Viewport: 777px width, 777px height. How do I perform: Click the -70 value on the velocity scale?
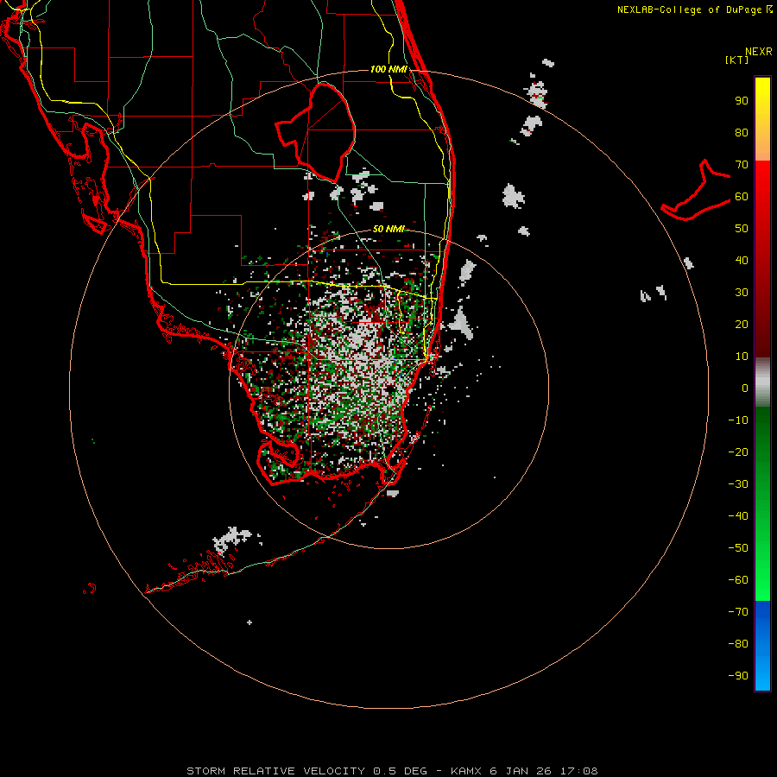(738, 611)
